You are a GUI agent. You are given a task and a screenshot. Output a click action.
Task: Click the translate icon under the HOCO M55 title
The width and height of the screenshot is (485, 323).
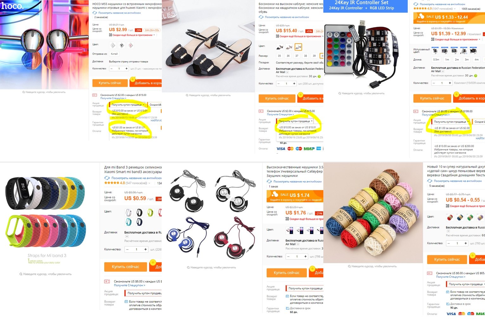[94, 13]
